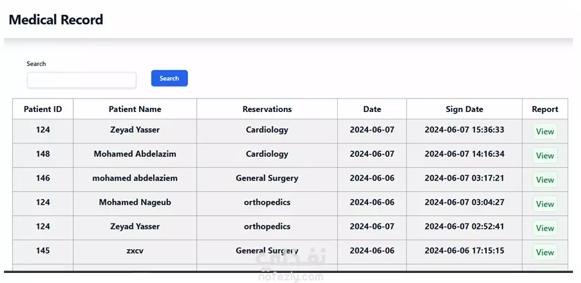Click the blue Search button
The width and height of the screenshot is (581, 283).
click(169, 78)
